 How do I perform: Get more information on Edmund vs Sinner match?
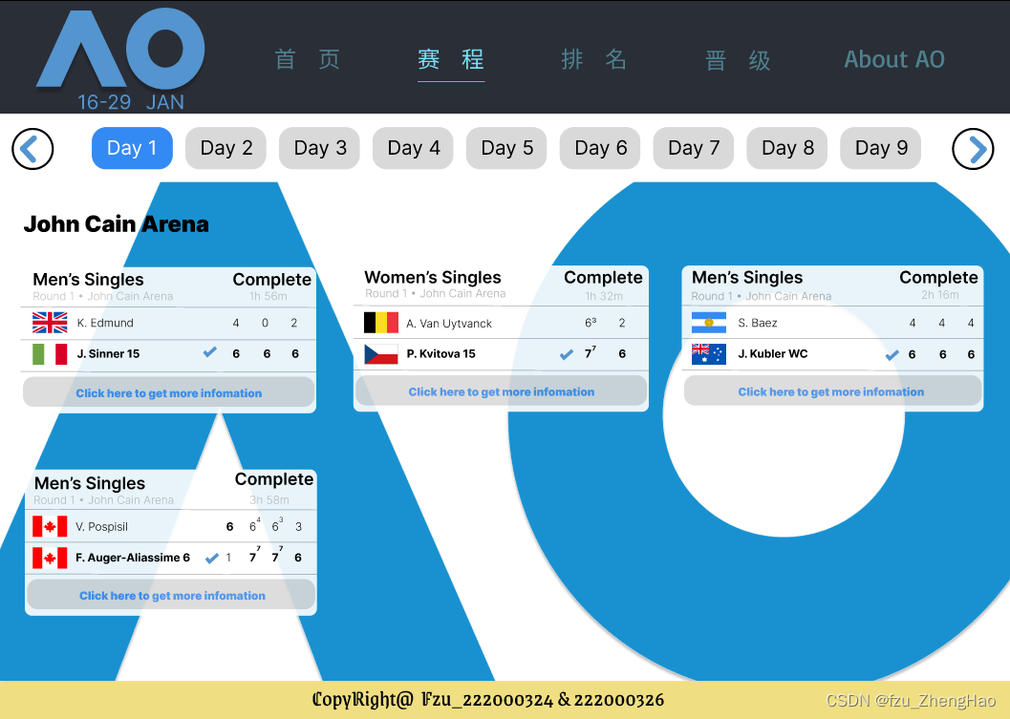[x=169, y=392]
